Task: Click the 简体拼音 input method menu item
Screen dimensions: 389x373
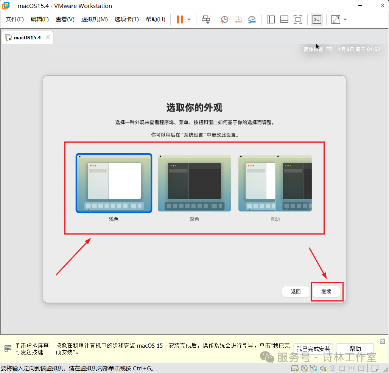Action: [x=313, y=49]
